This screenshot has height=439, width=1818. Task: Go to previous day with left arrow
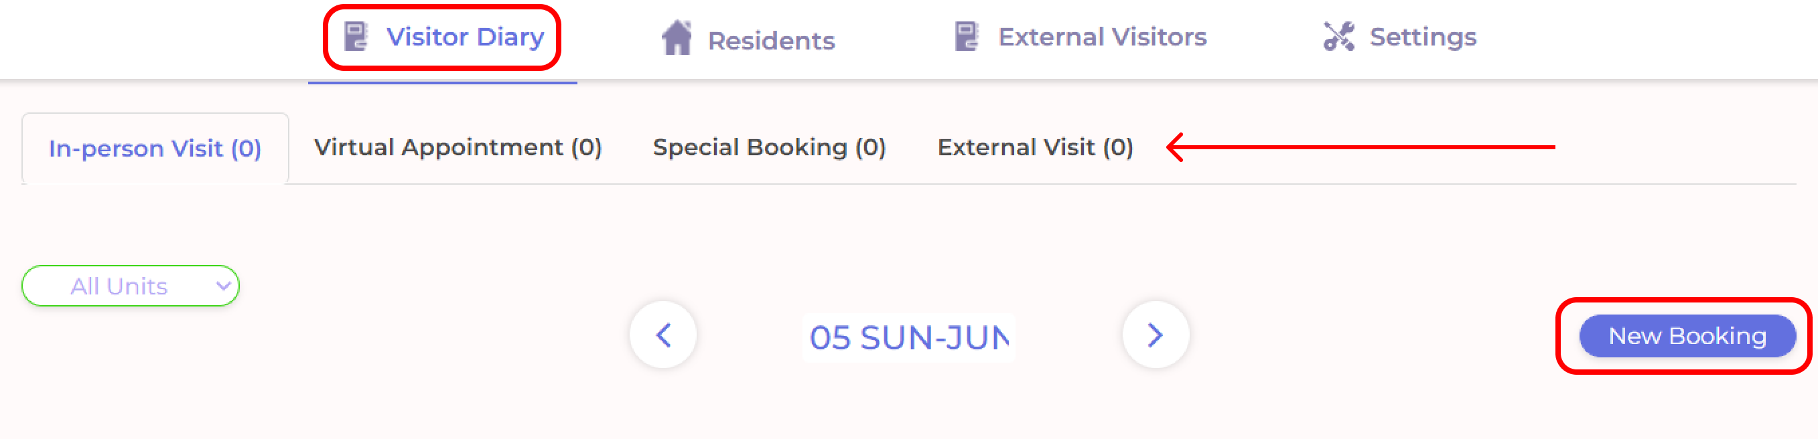coord(662,335)
